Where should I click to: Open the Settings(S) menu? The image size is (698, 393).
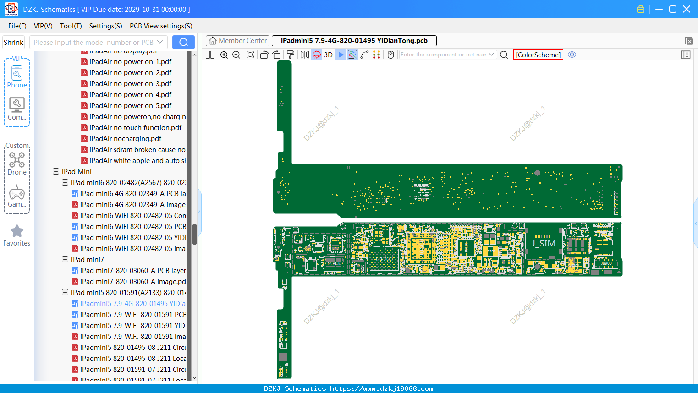(x=106, y=26)
